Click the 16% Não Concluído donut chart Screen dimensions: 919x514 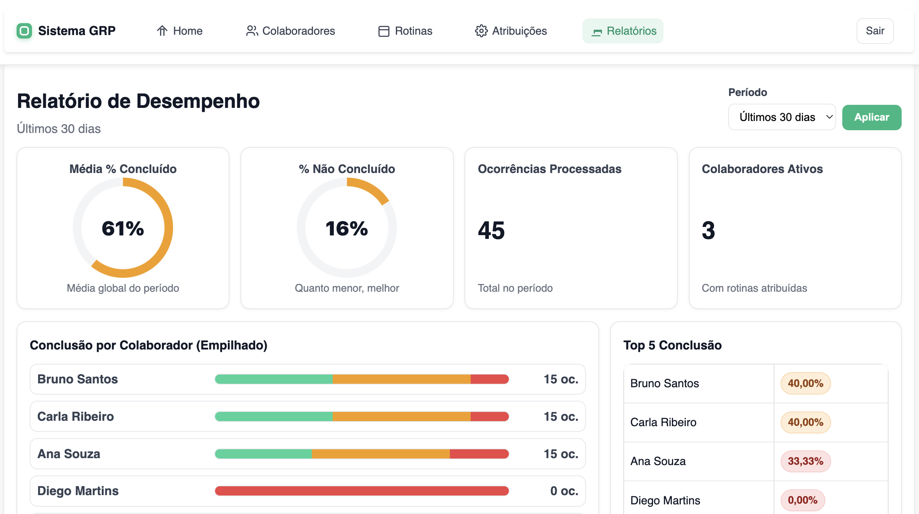point(347,228)
